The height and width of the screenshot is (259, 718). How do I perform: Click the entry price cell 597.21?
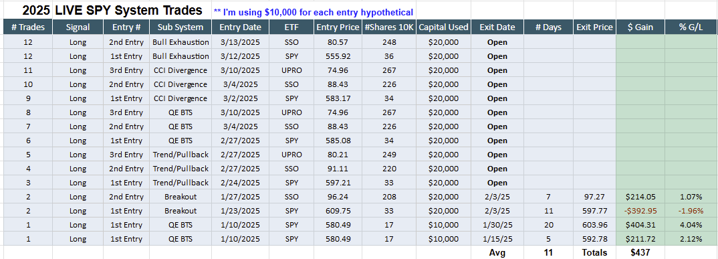(338, 183)
